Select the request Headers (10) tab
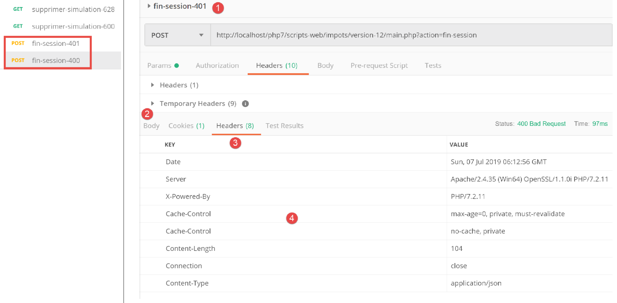Screen dimensions: 617x303 tap(276, 65)
